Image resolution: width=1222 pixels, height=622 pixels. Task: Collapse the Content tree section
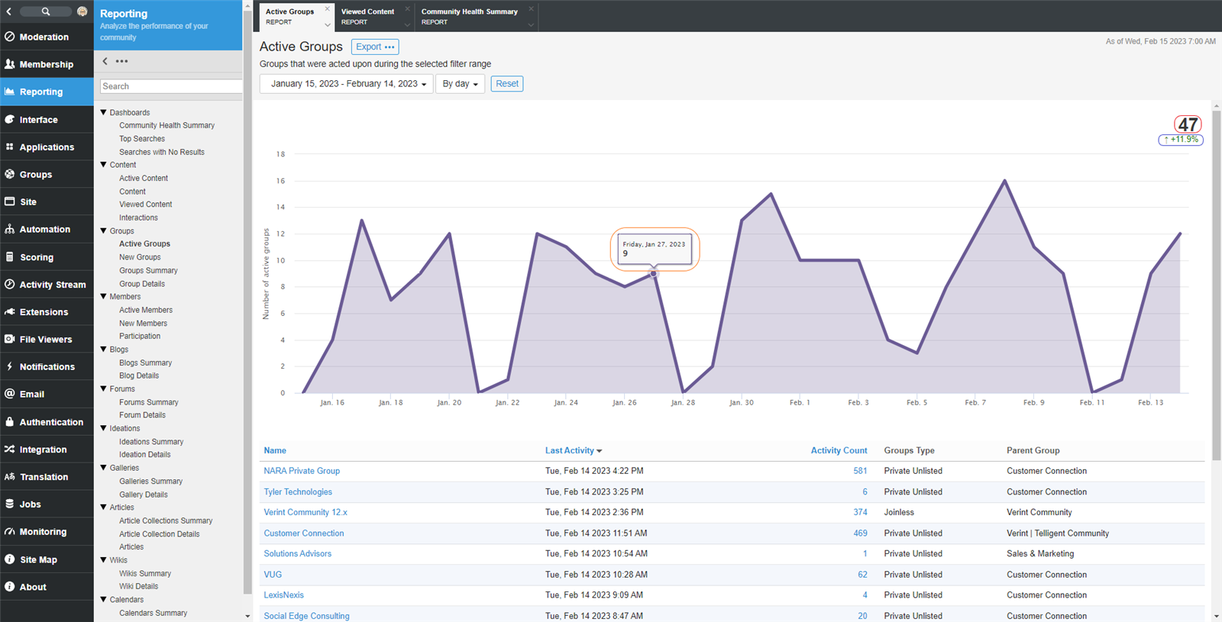103,165
